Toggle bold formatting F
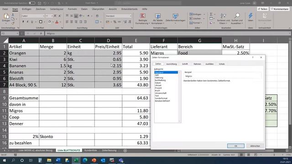 tap(23, 22)
